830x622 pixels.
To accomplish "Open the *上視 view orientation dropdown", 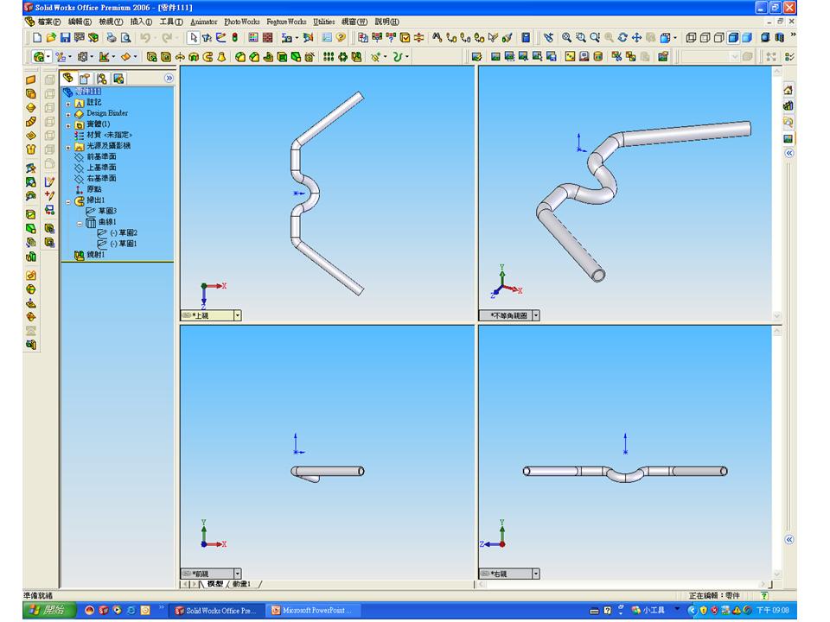I will point(237,315).
